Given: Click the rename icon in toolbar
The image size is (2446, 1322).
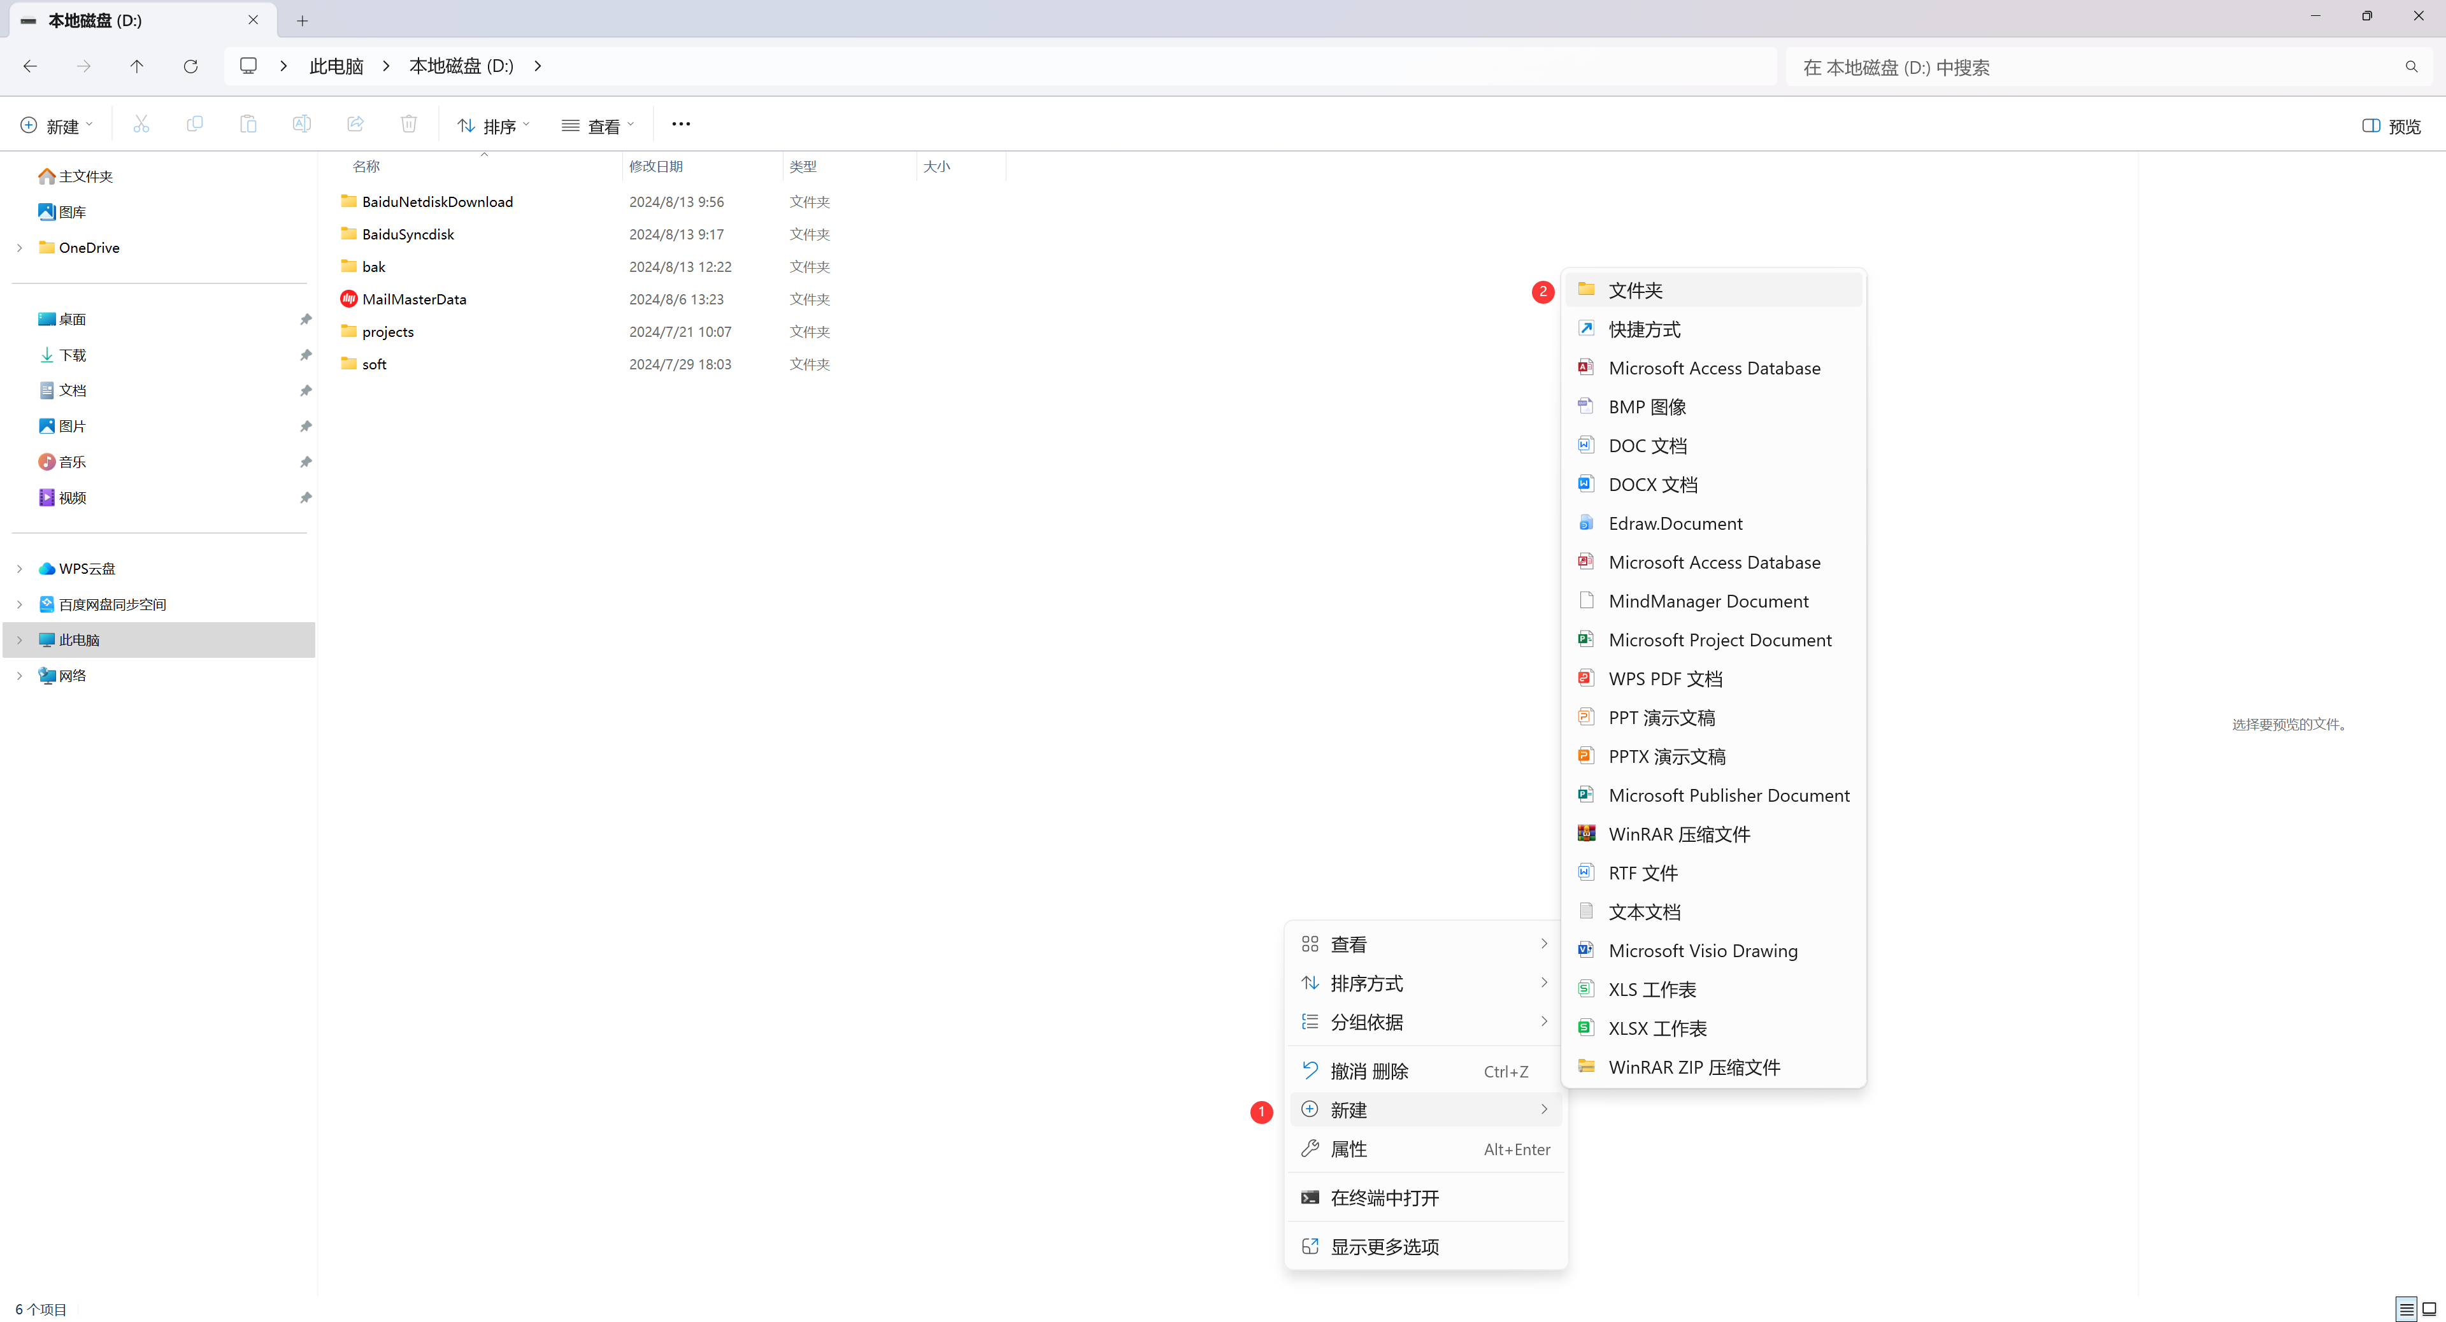Looking at the screenshot, I should (x=301, y=124).
